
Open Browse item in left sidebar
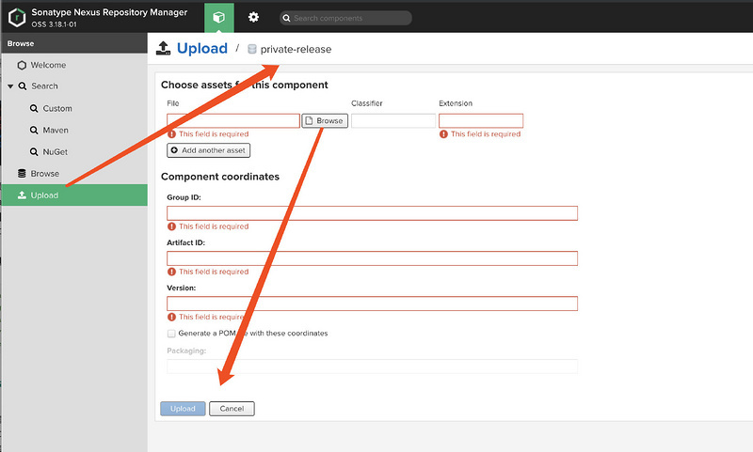coord(44,174)
